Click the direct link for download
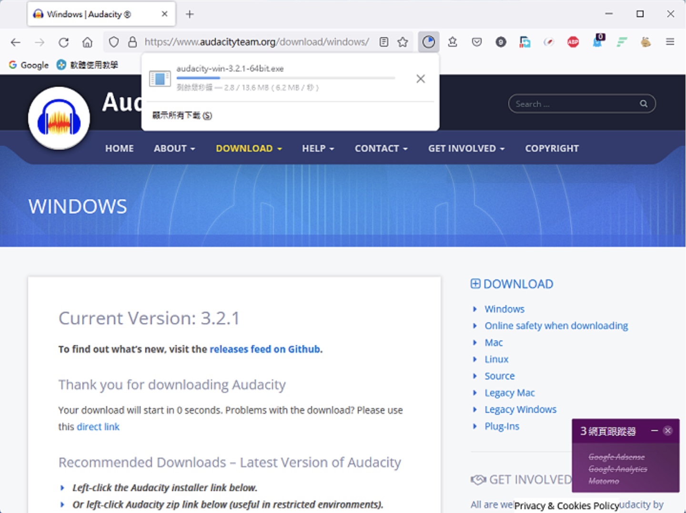 pyautogui.click(x=98, y=427)
